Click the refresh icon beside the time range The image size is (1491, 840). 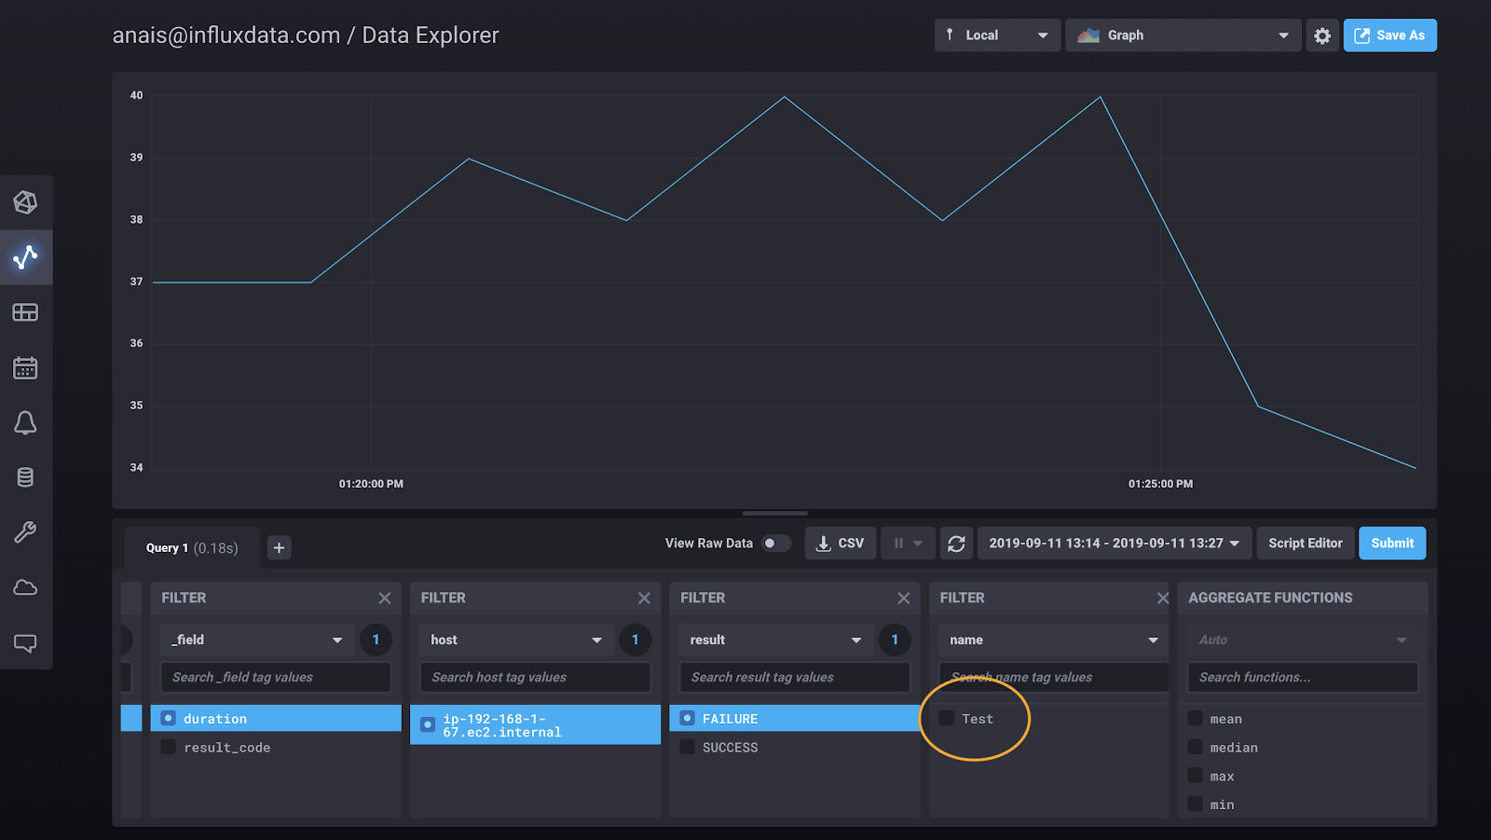tap(956, 544)
